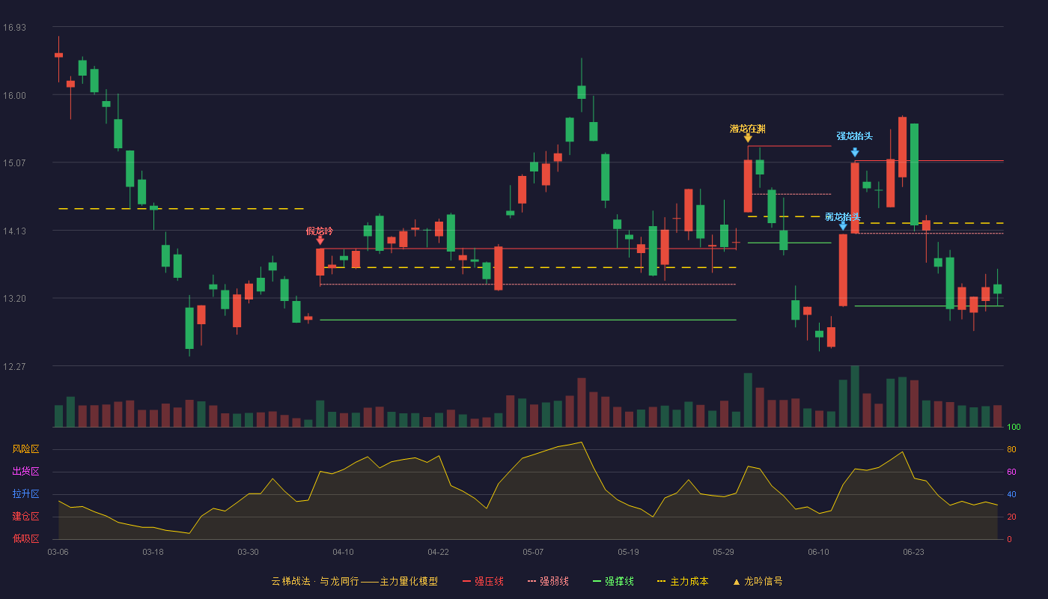Image resolution: width=1048 pixels, height=599 pixels.
Task: Click the orange 80 indicator axis value
Action: (1011, 450)
